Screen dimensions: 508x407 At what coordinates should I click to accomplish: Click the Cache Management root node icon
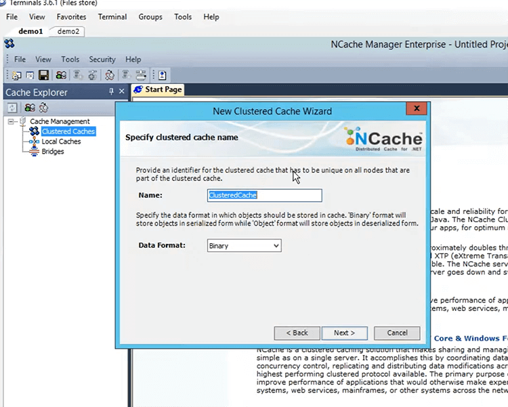pos(22,121)
